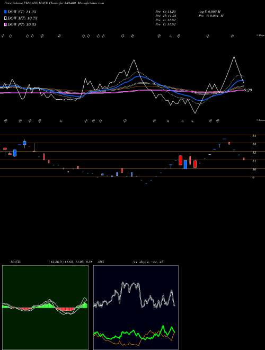Click the blue DOW ST legend swatch
The height and width of the screenshot is (350, 265).
point(6,12)
